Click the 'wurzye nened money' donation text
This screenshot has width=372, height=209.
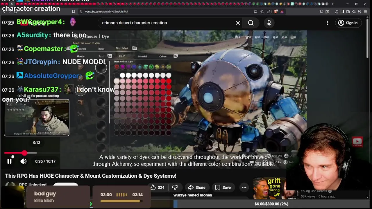(193, 195)
